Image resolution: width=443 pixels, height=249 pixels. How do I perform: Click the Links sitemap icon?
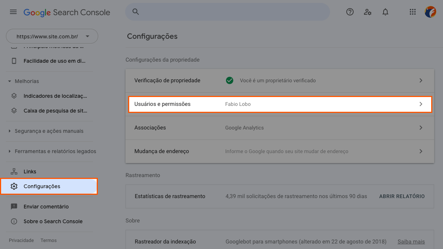pyautogui.click(x=14, y=172)
